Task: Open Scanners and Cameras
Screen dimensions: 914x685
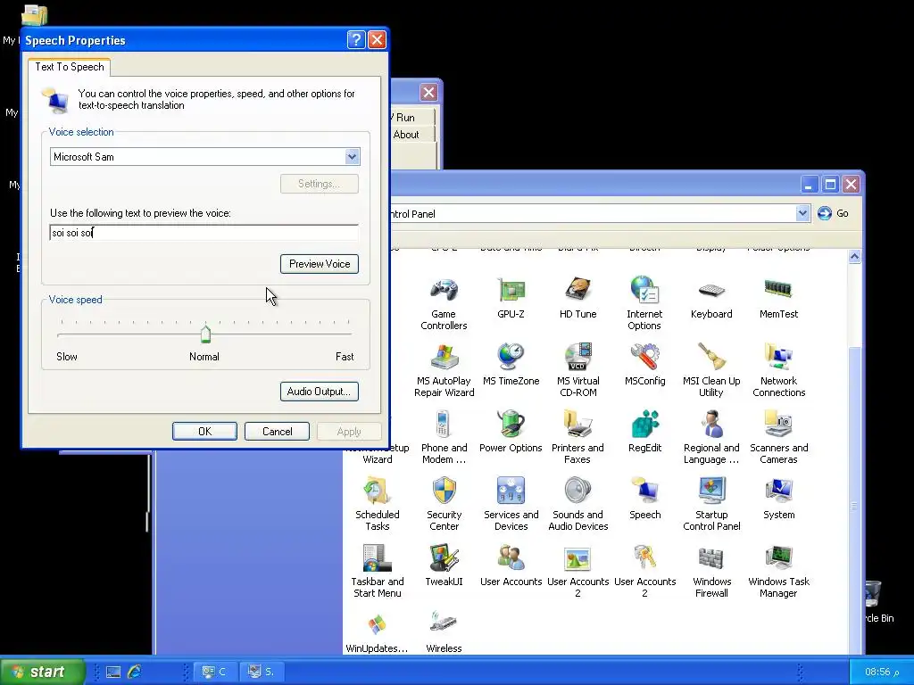Action: tap(778, 437)
